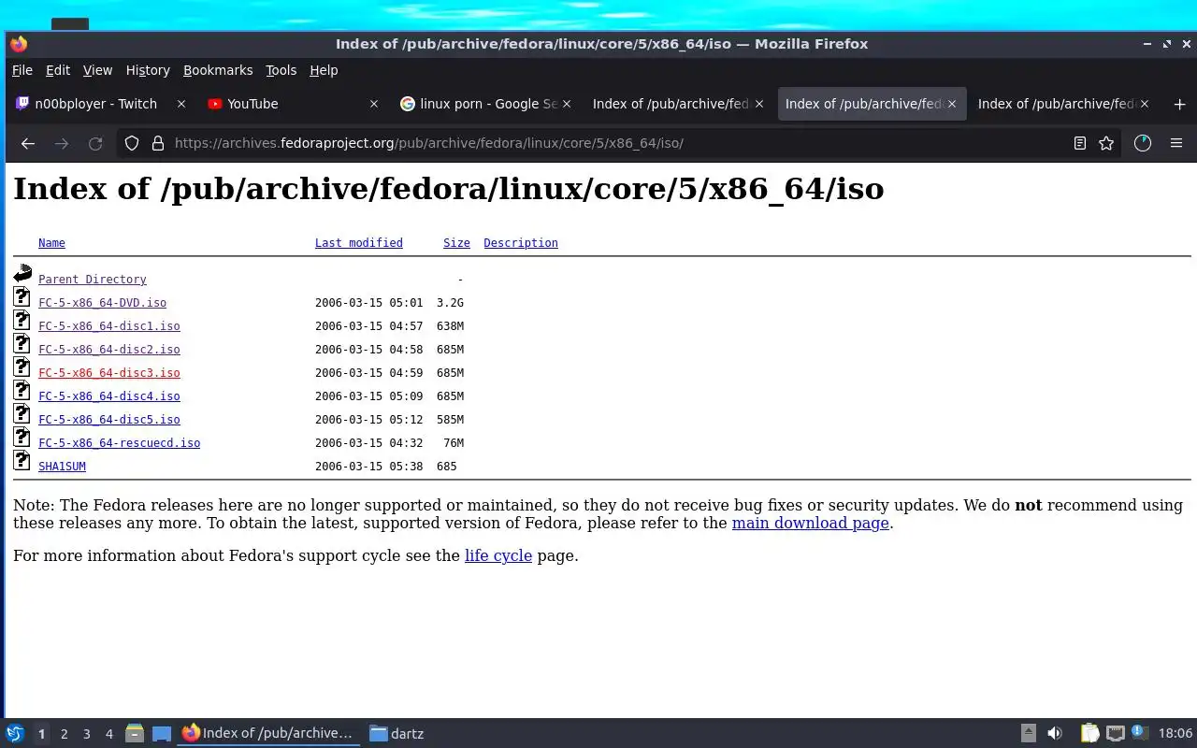Click the file icon beside FC-5-x86_64-disc1.iso
Screen dimensions: 1197x748
22,320
